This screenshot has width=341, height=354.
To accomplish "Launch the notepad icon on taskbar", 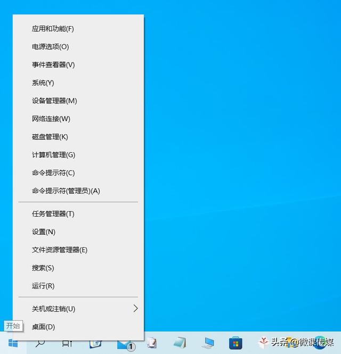I will (x=180, y=343).
